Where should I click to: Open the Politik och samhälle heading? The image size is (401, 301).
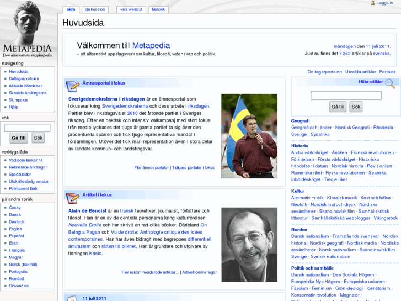[x=312, y=268]
